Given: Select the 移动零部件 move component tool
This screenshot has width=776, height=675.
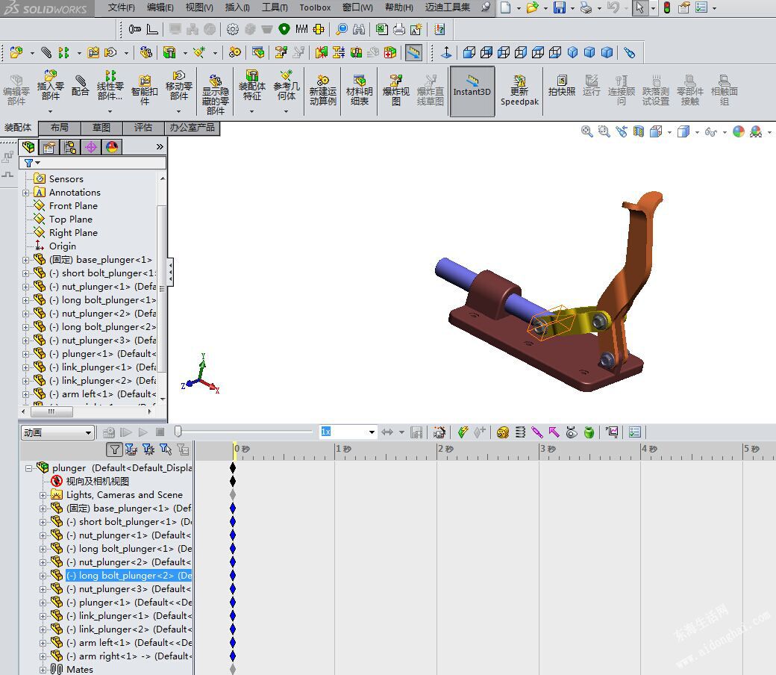Looking at the screenshot, I should (178, 86).
